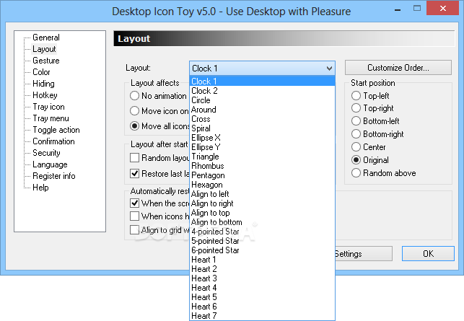This screenshot has height=321, width=464.
Task: Select the Spiral layout option
Action: click(x=262, y=128)
